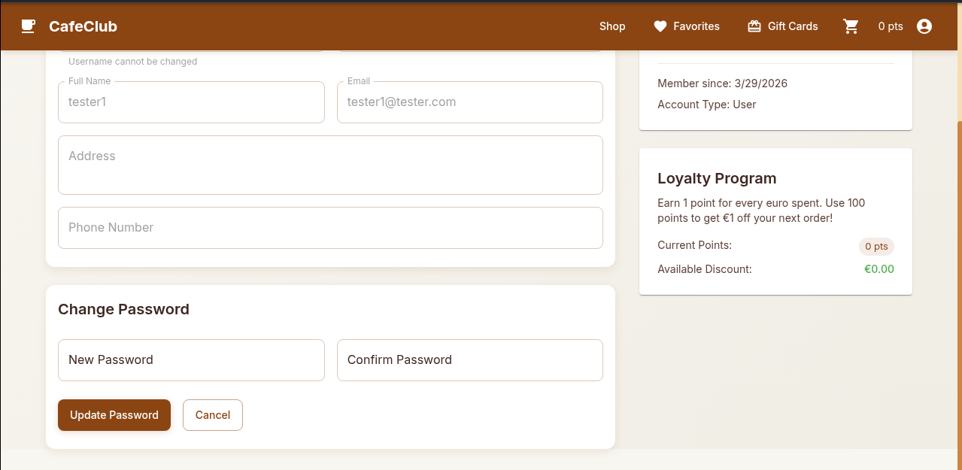This screenshot has height=470, width=962.
Task: Click the CafeClub coffee cup logo icon
Action: (x=28, y=26)
